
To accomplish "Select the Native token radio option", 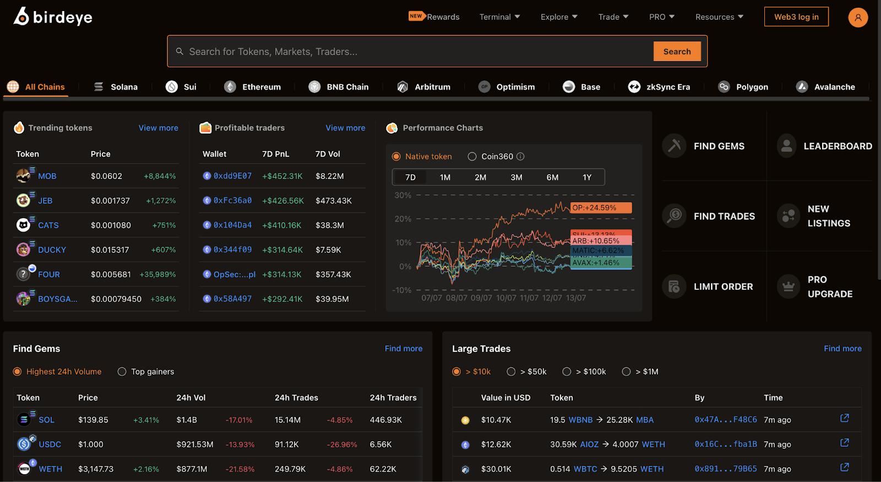I will [396, 156].
